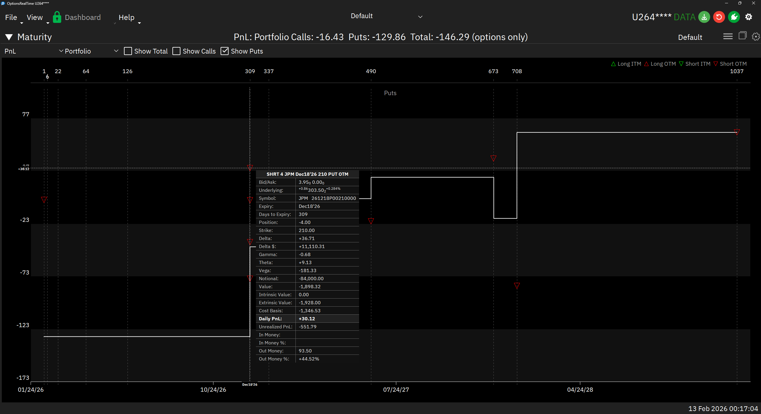Click the green padlock icon beside Dashboard

[57, 17]
